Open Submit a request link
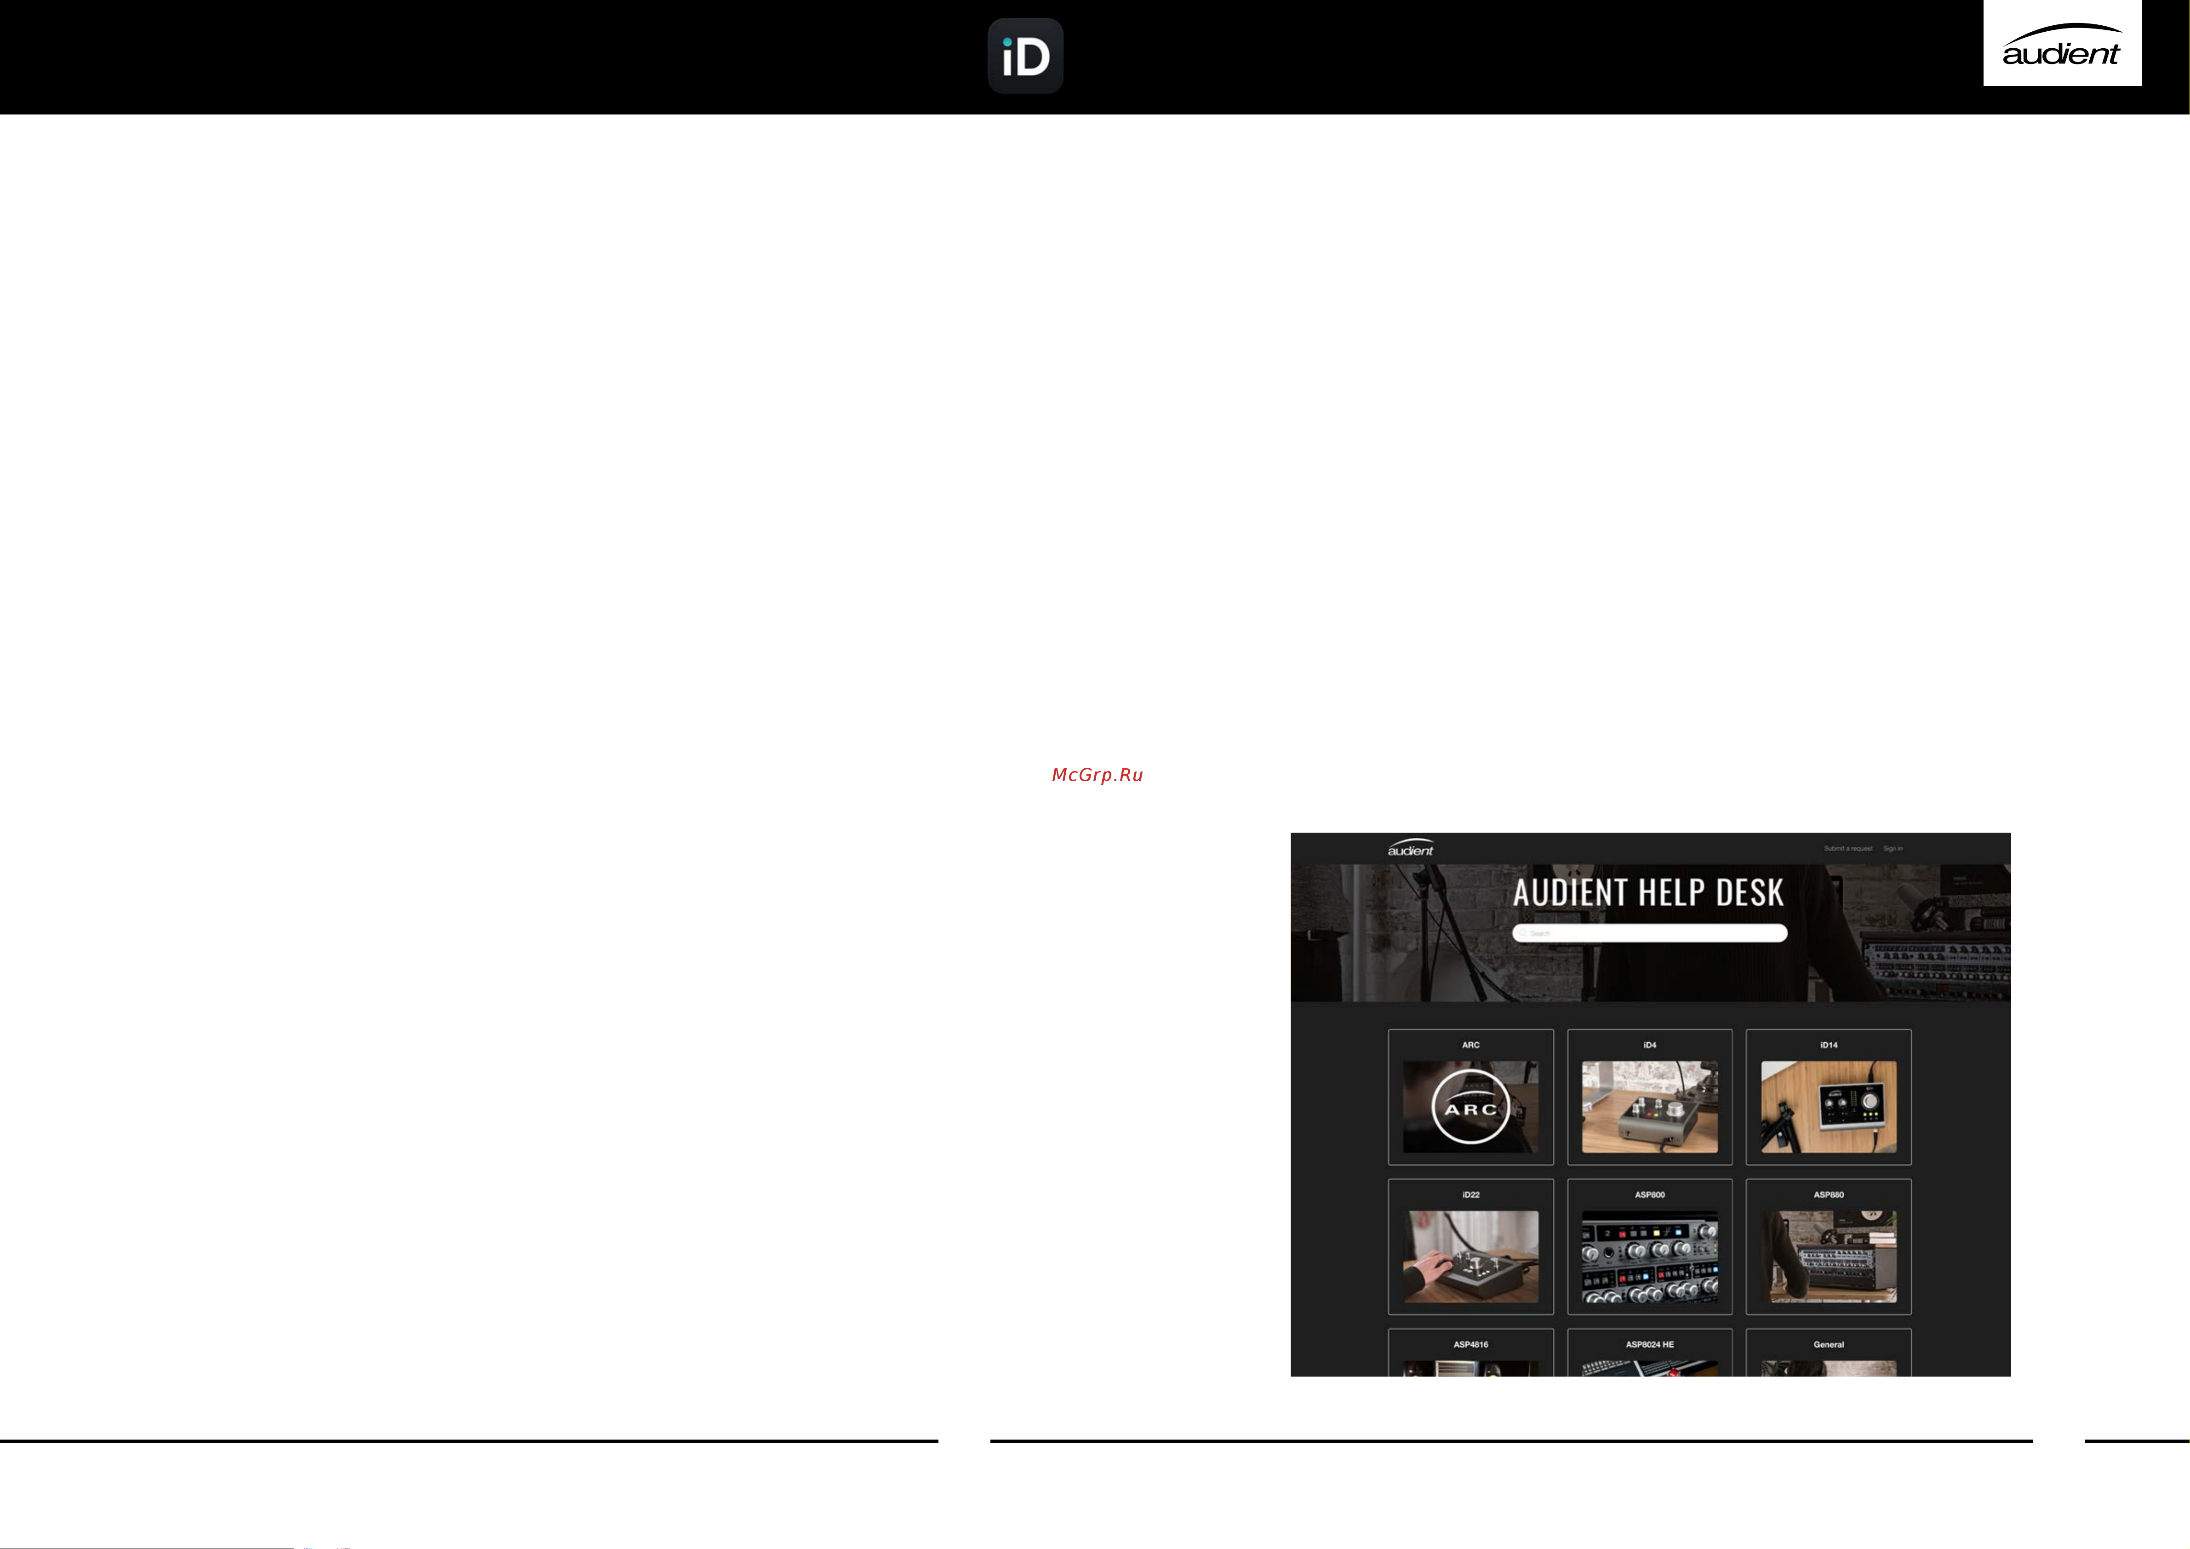This screenshot has width=2190, height=1549. [1847, 849]
